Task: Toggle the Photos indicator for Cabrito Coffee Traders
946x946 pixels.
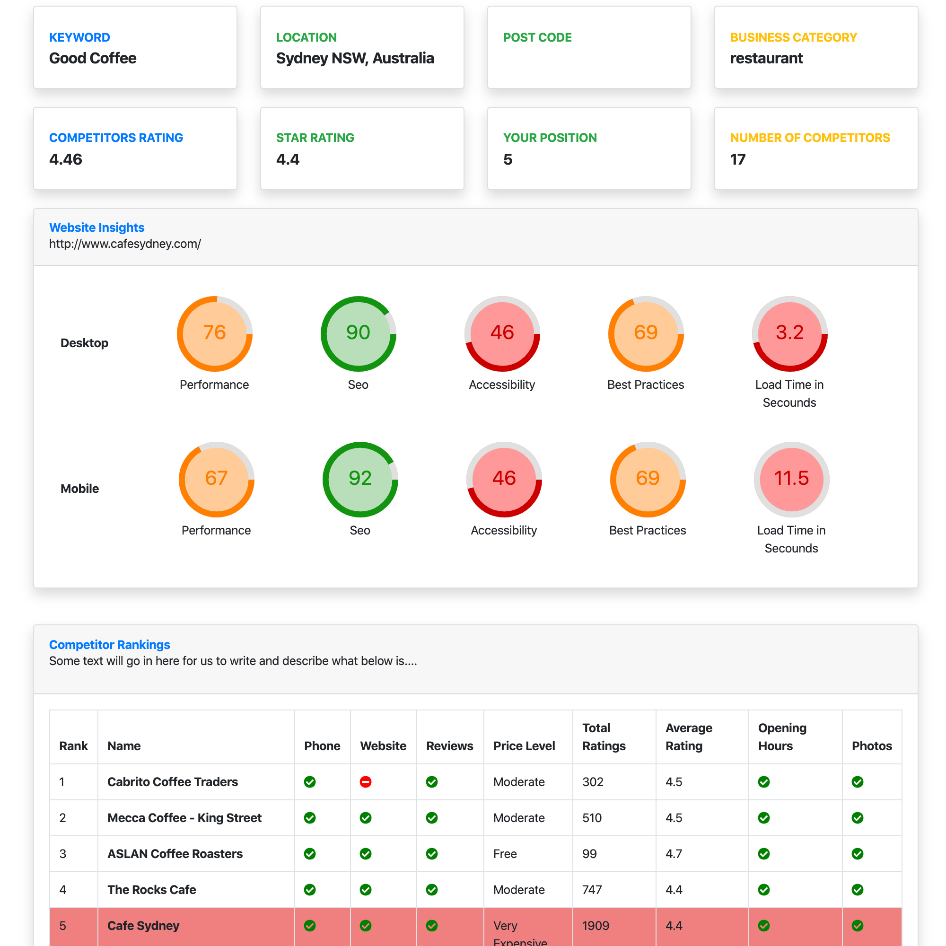Action: click(x=858, y=782)
